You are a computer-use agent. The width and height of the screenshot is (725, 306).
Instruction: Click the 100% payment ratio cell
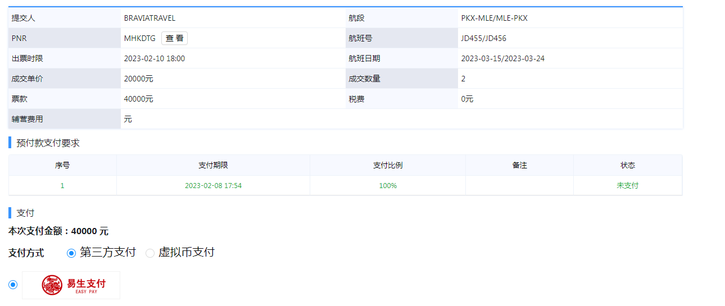(388, 185)
